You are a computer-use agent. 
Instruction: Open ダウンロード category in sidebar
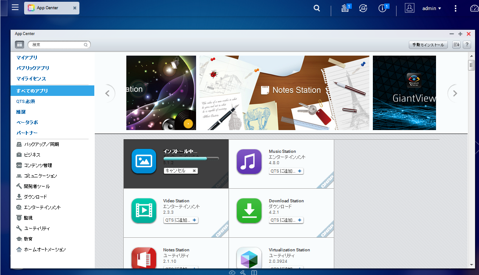(x=32, y=197)
